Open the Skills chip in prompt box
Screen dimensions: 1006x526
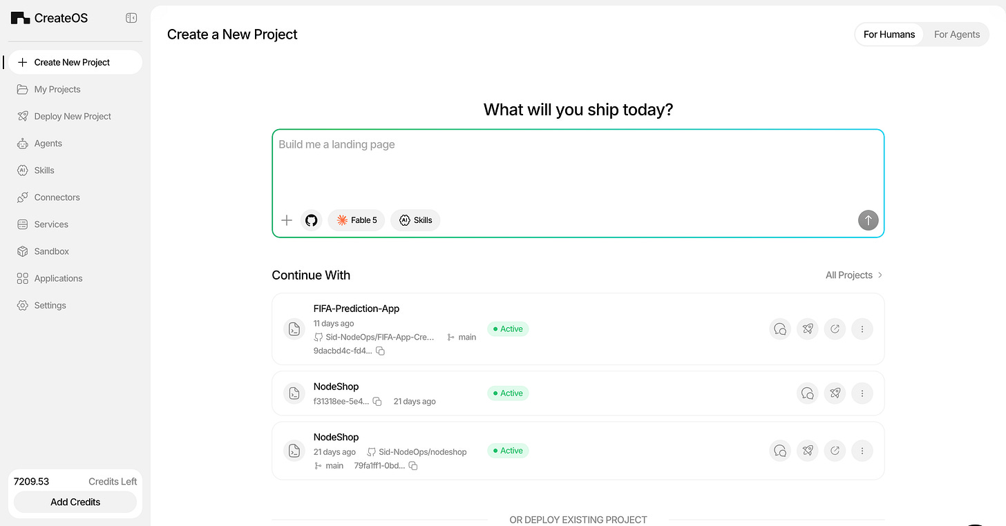point(415,220)
